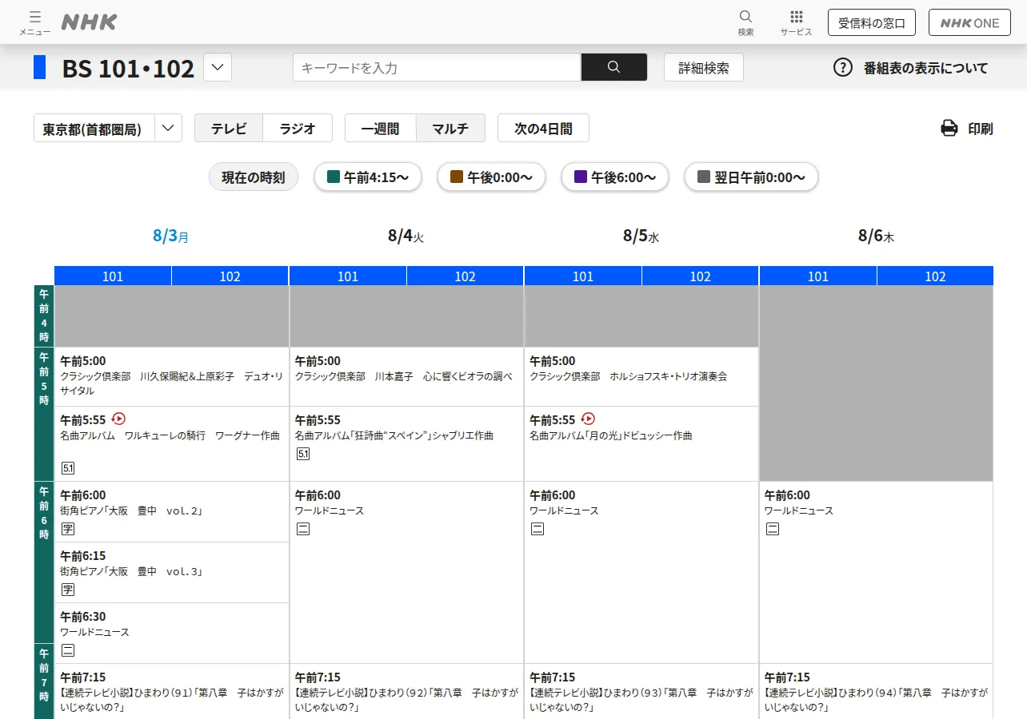1027x719 pixels.
Task: Select the 一週間 view
Action: pyautogui.click(x=380, y=128)
